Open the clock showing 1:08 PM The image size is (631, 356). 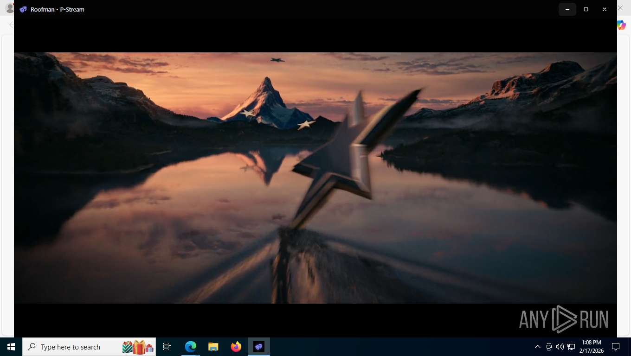(x=591, y=347)
